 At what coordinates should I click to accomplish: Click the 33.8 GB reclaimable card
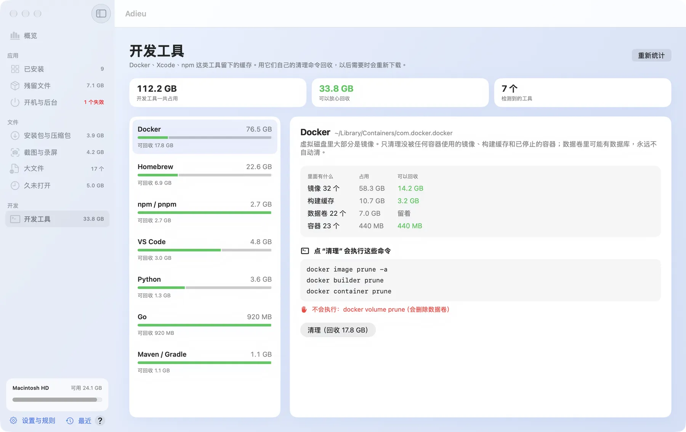click(x=400, y=93)
